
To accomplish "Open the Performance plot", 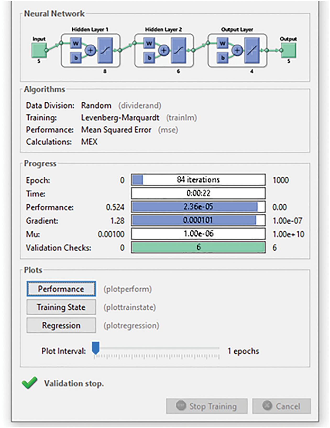I will point(61,289).
